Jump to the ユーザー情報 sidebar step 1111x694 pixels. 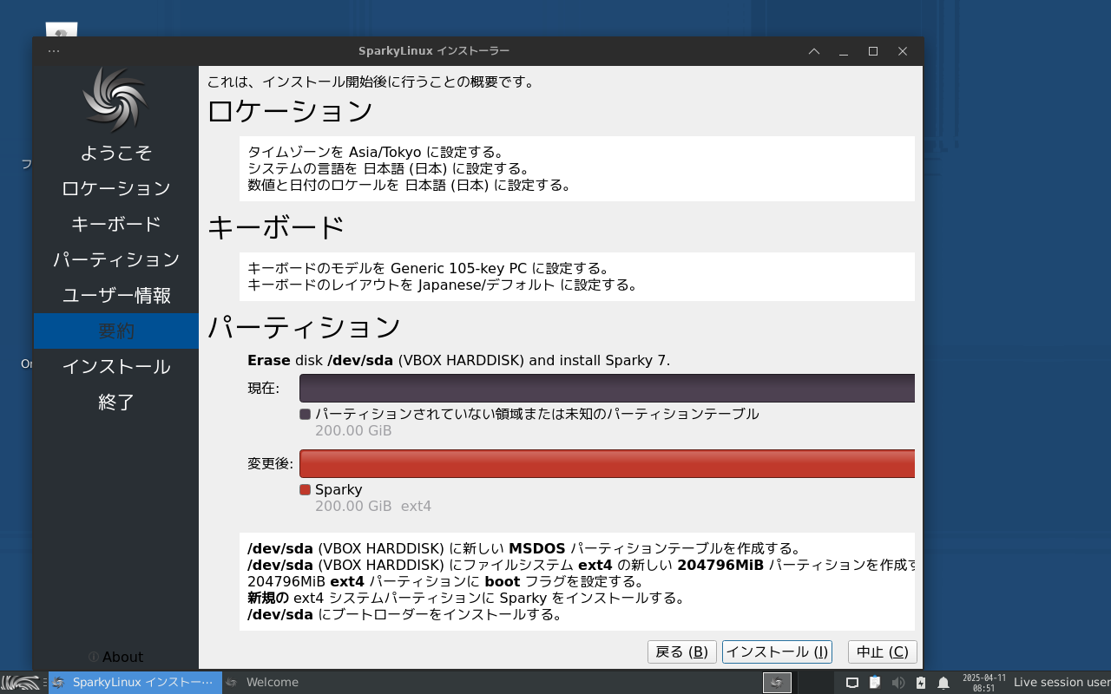point(116,295)
